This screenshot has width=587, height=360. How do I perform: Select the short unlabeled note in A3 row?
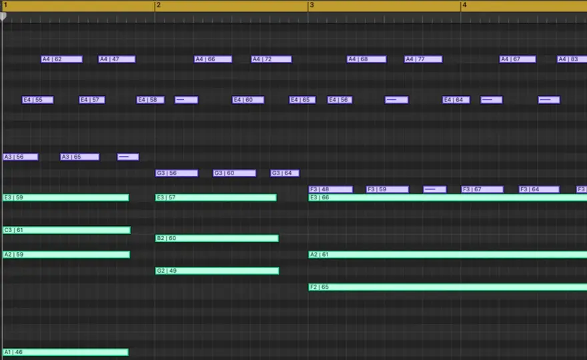pyautogui.click(x=128, y=157)
